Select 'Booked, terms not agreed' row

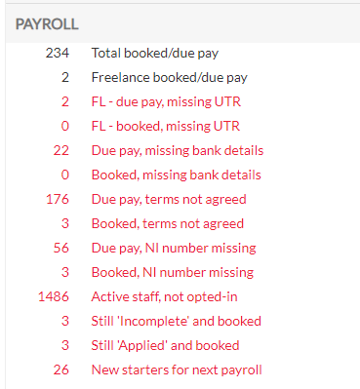pos(168,224)
